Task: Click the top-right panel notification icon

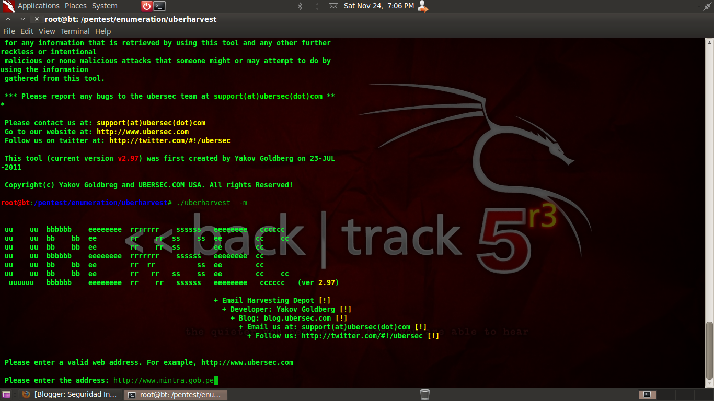Action: (707, 6)
